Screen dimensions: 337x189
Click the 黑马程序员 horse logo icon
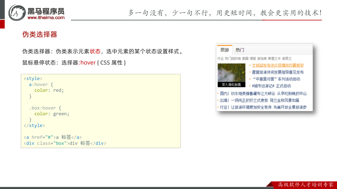(17, 12)
